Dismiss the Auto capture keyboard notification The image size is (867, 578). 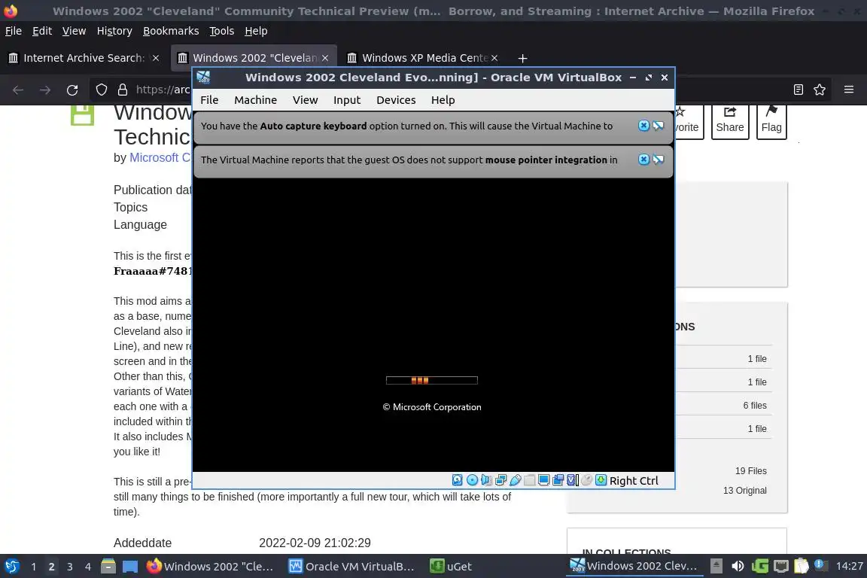(643, 126)
